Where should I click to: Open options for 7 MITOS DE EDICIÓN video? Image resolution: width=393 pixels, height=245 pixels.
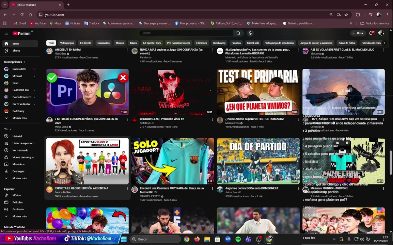coord(127,119)
